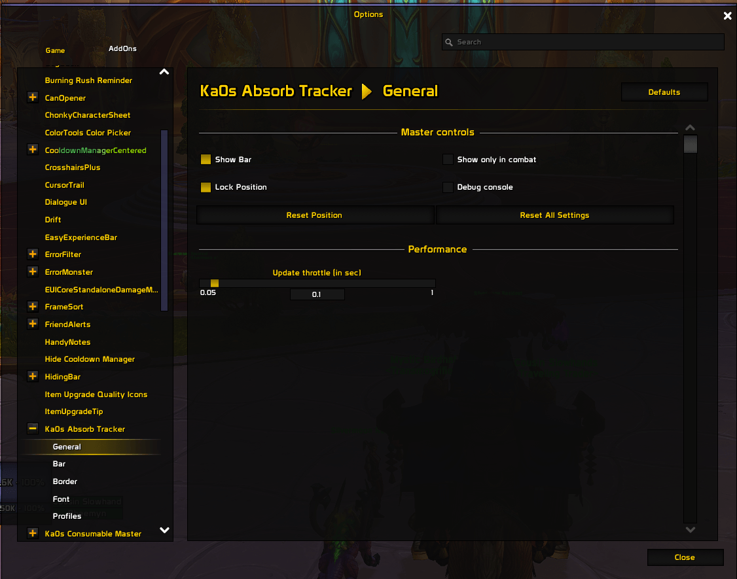
Task: Click settings panel scroll down arrow
Action: 690,530
